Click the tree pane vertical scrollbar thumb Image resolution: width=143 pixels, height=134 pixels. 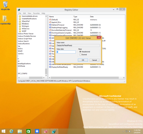click(46, 71)
